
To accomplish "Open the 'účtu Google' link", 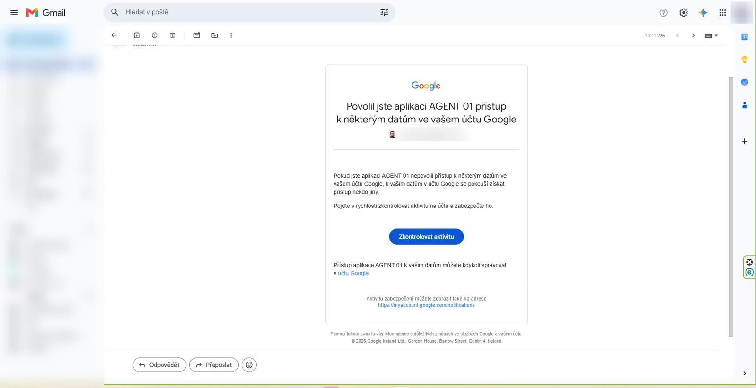I will 353,273.
